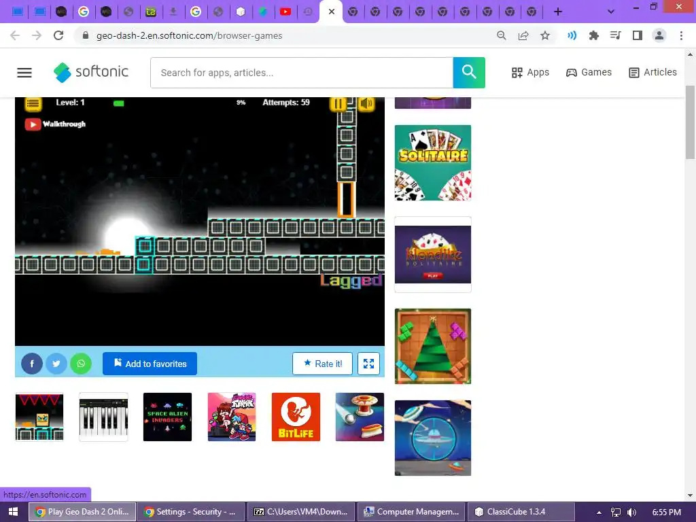Open the Christmas tree block puzzle game
This screenshot has height=522, width=696.
point(433,346)
